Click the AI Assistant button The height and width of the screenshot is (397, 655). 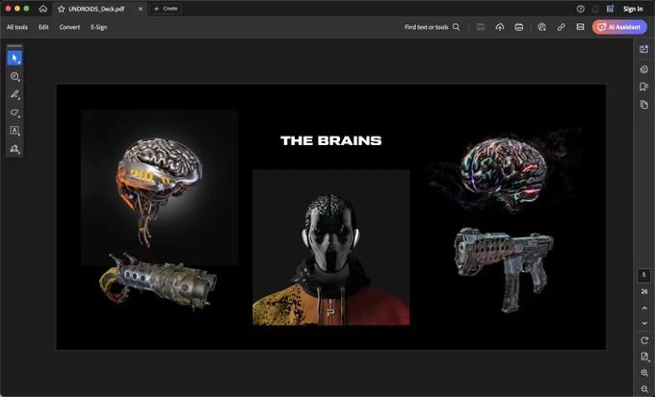click(619, 27)
